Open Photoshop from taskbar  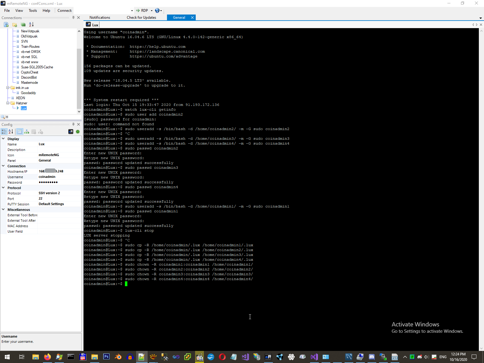(x=106, y=357)
